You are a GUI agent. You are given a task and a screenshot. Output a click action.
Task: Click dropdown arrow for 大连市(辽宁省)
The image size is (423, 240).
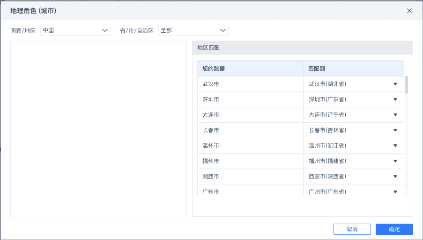pyautogui.click(x=395, y=115)
